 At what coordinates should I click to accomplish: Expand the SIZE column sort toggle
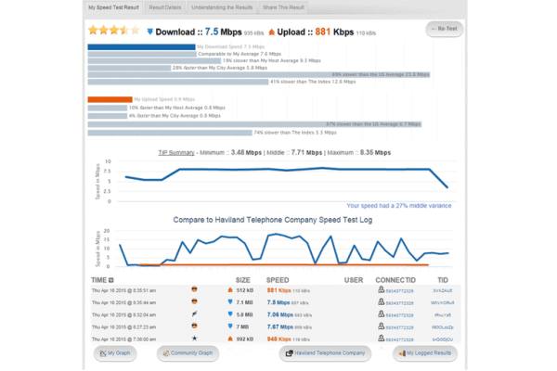click(243, 279)
